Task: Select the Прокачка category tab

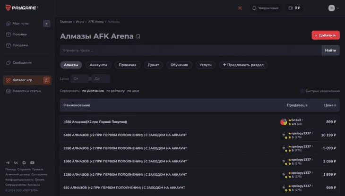Action: [x=128, y=65]
